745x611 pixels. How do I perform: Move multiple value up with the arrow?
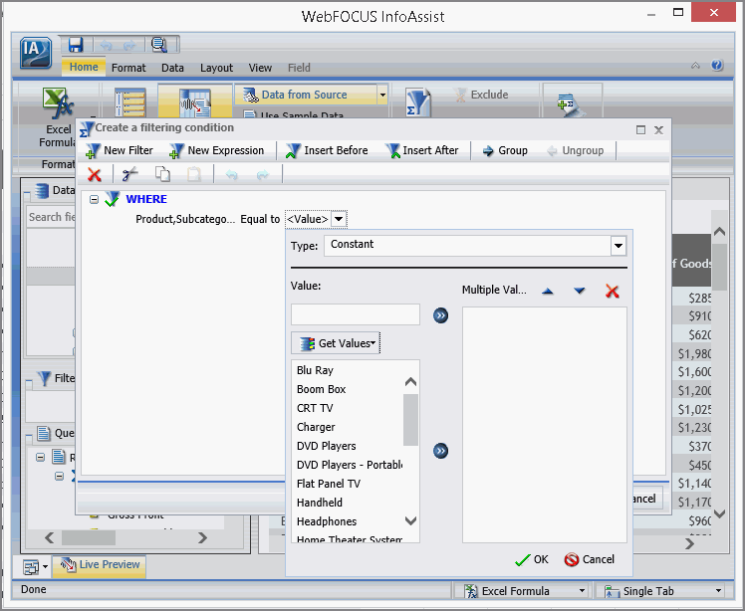548,291
